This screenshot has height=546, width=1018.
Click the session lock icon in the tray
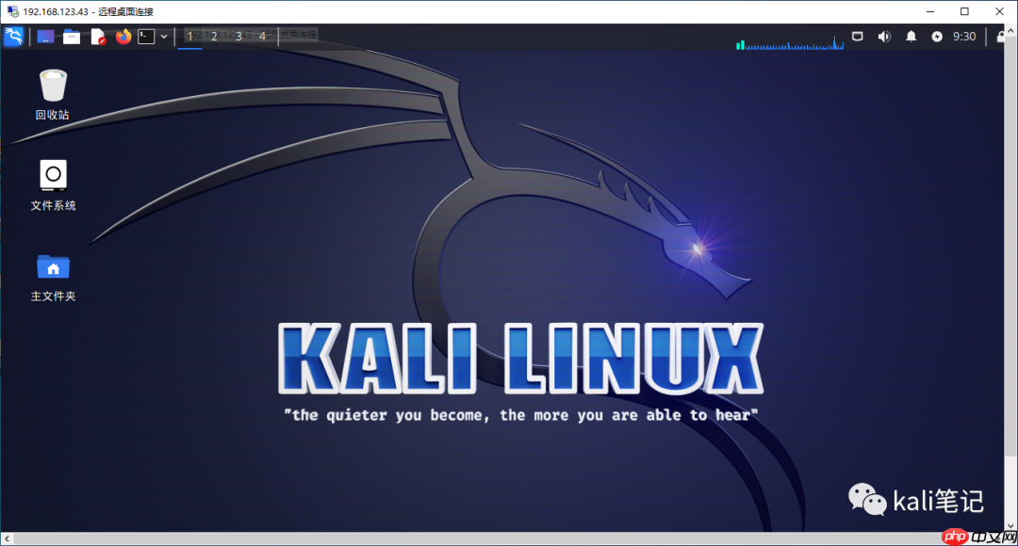1002,36
